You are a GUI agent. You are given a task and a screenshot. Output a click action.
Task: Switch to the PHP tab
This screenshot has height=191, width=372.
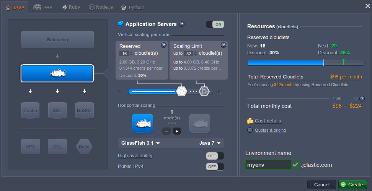[x=43, y=7]
